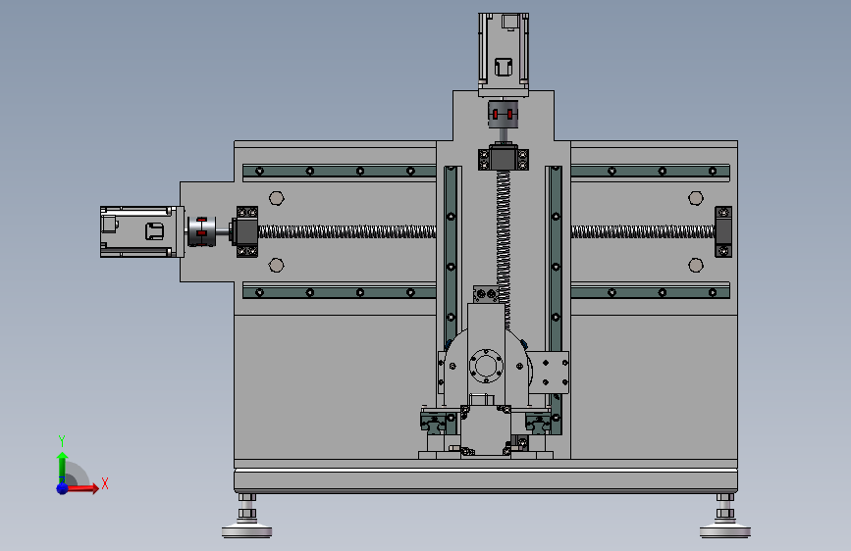Select the upper-right hex bolt head
The width and height of the screenshot is (851, 551).
click(x=696, y=198)
